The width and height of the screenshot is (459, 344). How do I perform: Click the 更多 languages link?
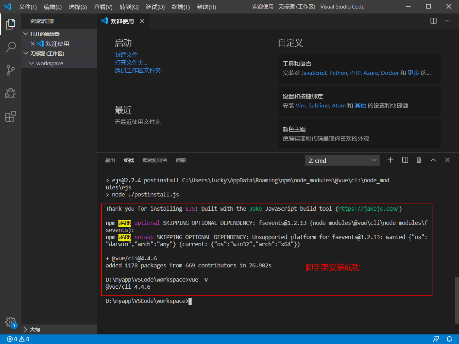pos(413,73)
